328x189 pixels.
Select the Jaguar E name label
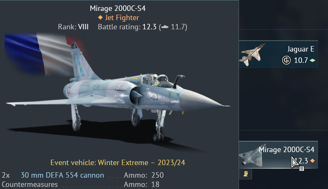(301, 49)
